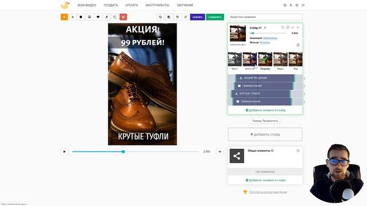This screenshot has height=206, width=367.
Task: Apply the Reyes filter thumbnail
Action: click(x=280, y=60)
